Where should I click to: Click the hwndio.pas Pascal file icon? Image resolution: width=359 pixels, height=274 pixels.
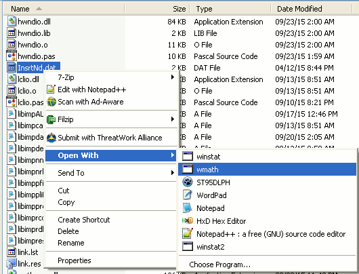point(12,56)
